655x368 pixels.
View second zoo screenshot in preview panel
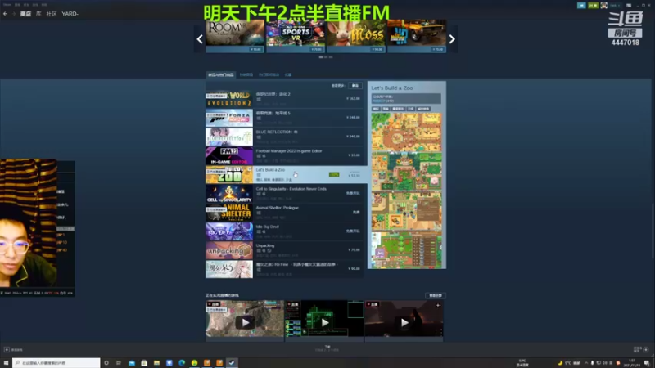tap(406, 171)
